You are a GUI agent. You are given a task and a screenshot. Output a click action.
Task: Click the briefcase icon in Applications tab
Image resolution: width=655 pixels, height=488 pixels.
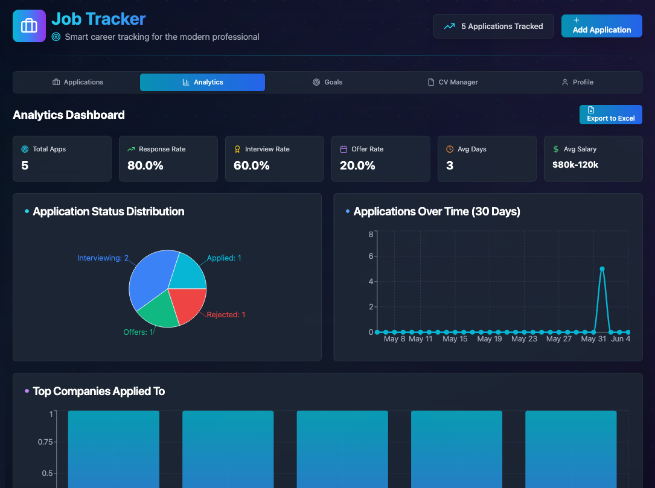tap(56, 82)
